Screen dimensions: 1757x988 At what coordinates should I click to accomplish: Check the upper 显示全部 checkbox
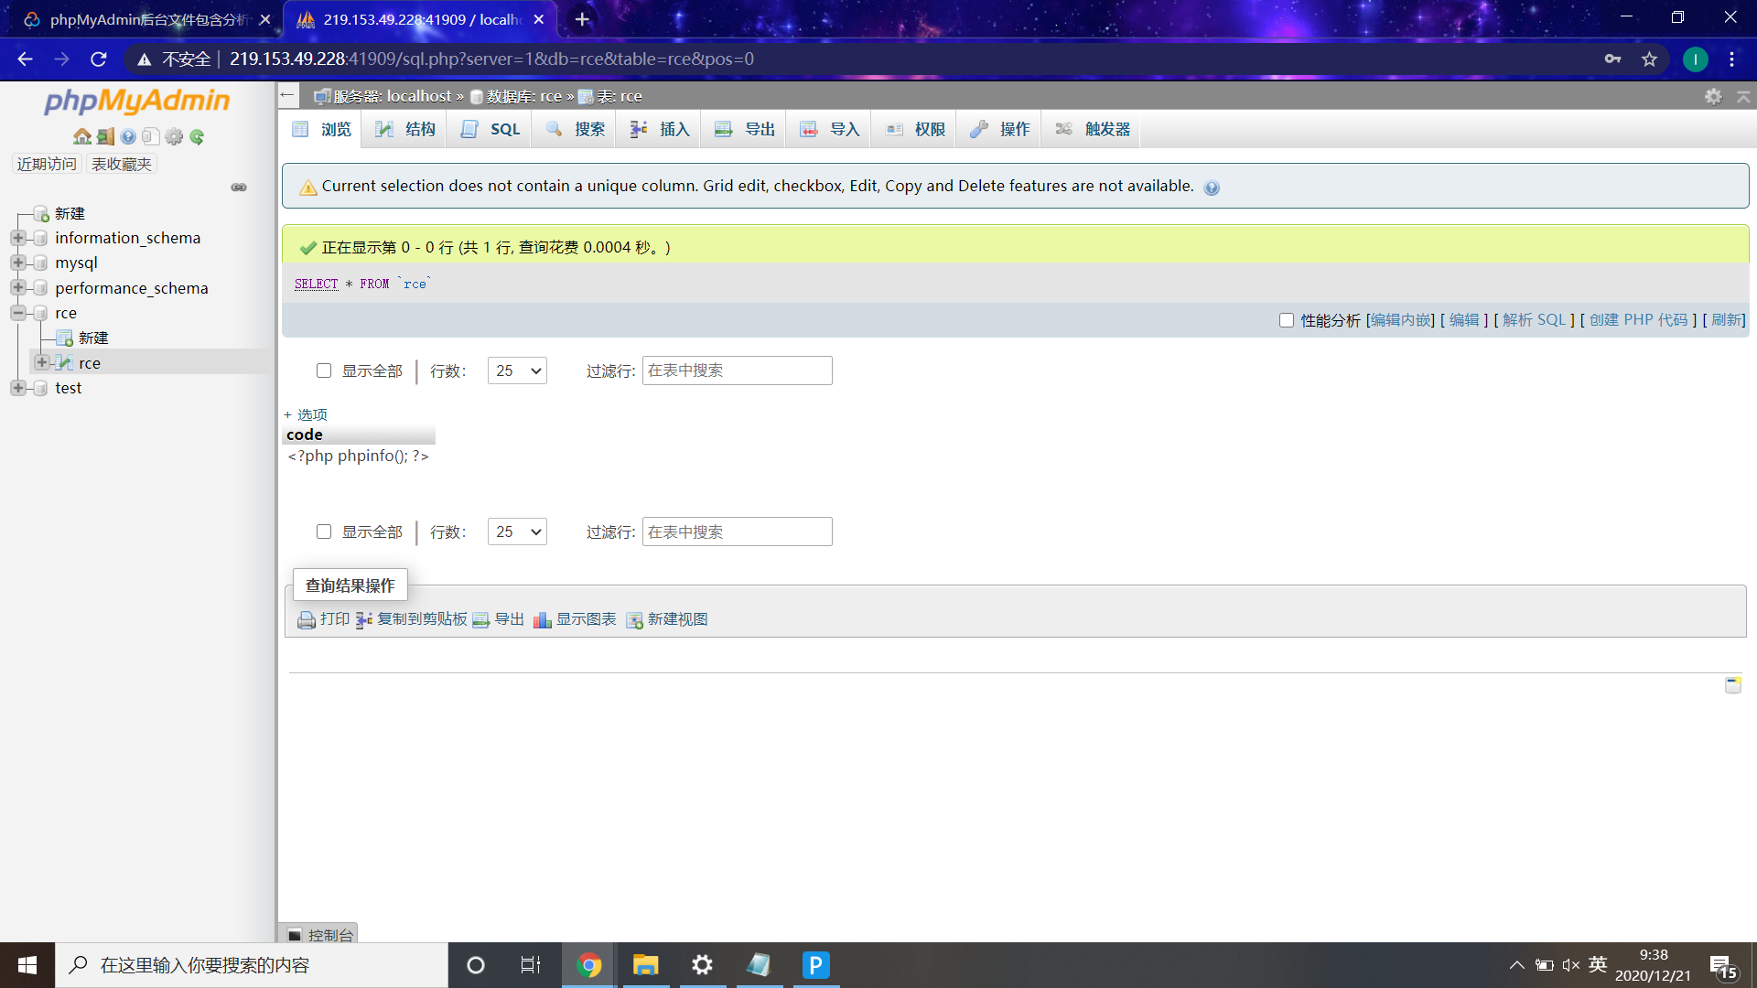324,370
